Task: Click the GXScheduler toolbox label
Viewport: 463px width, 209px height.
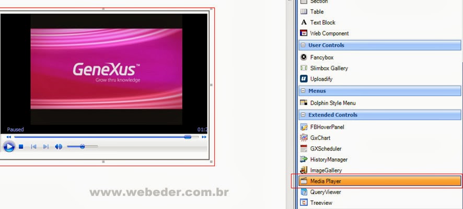Action: click(326, 149)
